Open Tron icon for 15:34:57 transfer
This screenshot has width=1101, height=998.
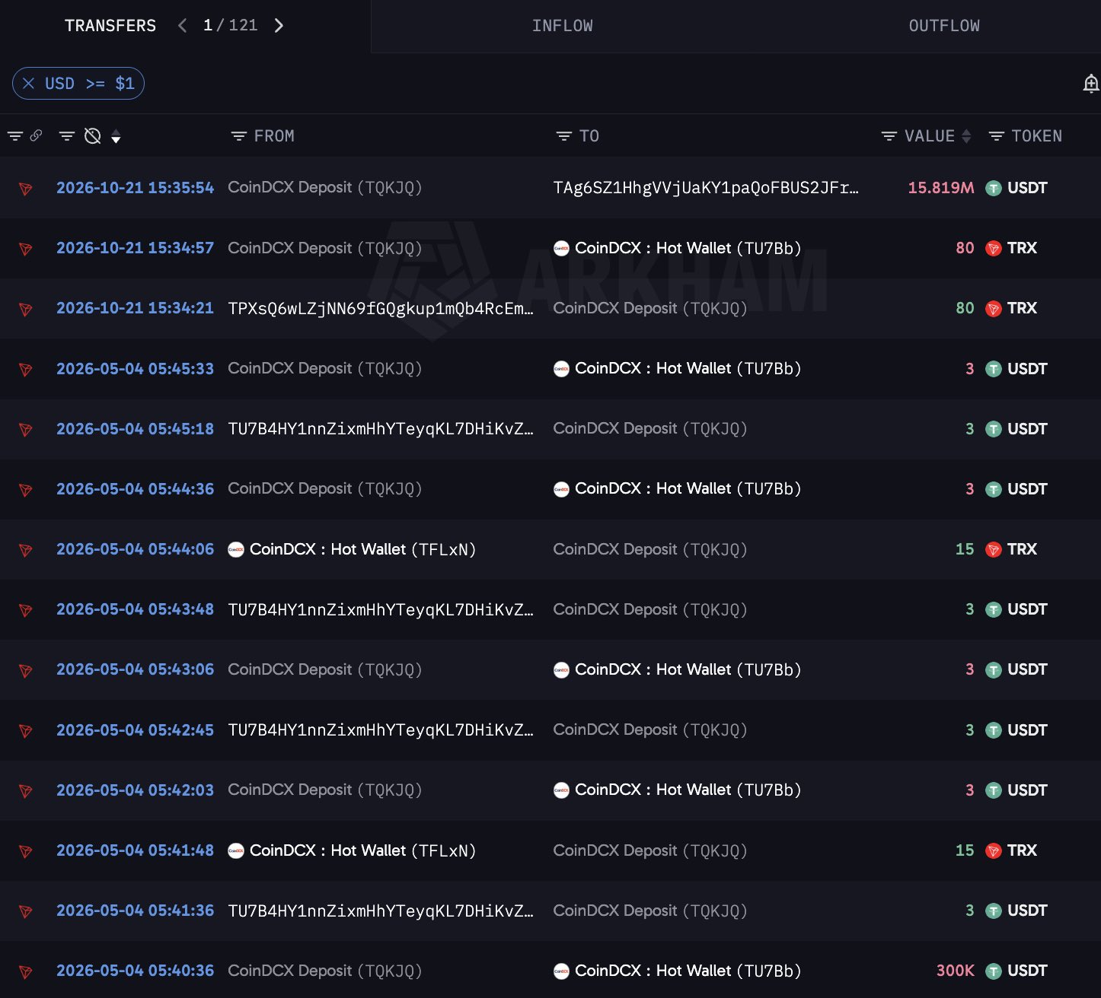click(25, 249)
